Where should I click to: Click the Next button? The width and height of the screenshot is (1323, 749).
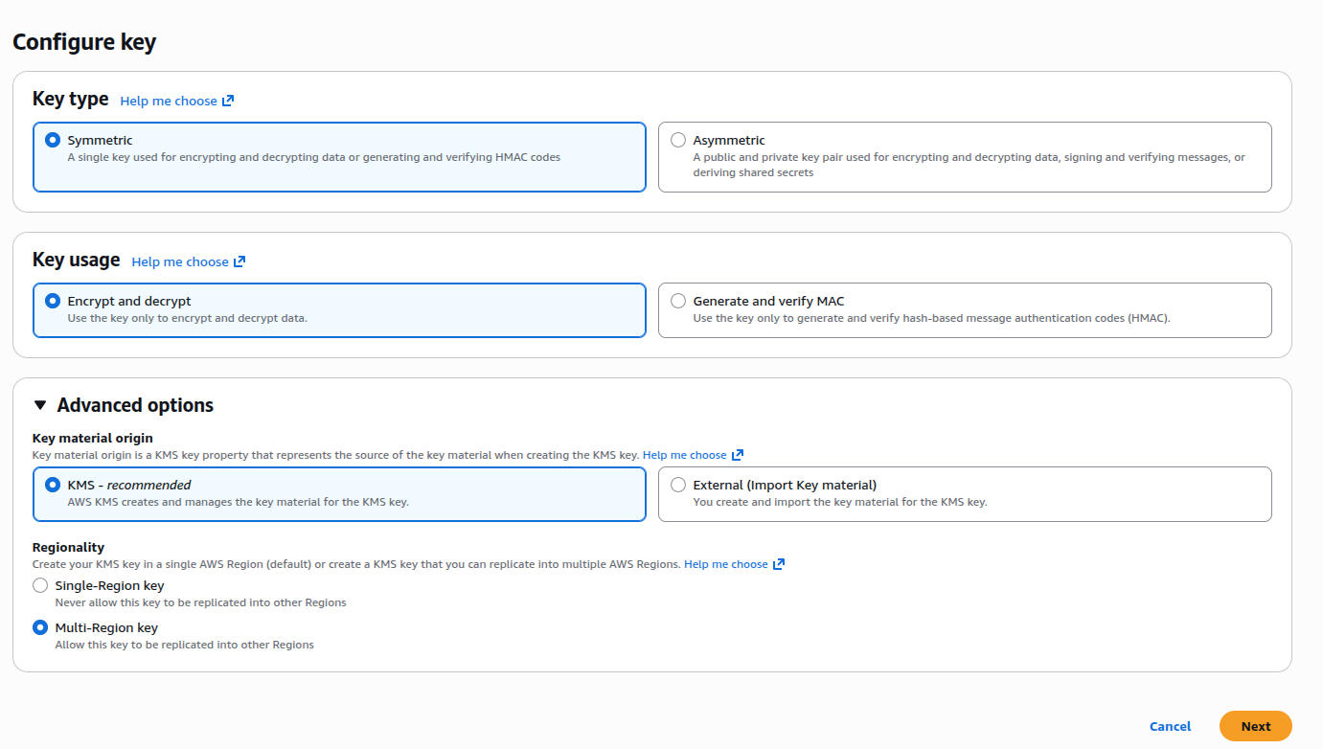(x=1255, y=725)
